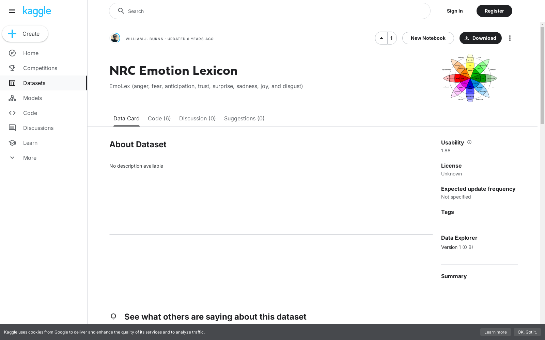View William J. Burns profile avatar
The image size is (545, 340).
coord(115,38)
